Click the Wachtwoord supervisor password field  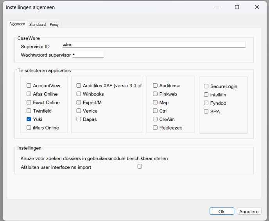click(88, 54)
